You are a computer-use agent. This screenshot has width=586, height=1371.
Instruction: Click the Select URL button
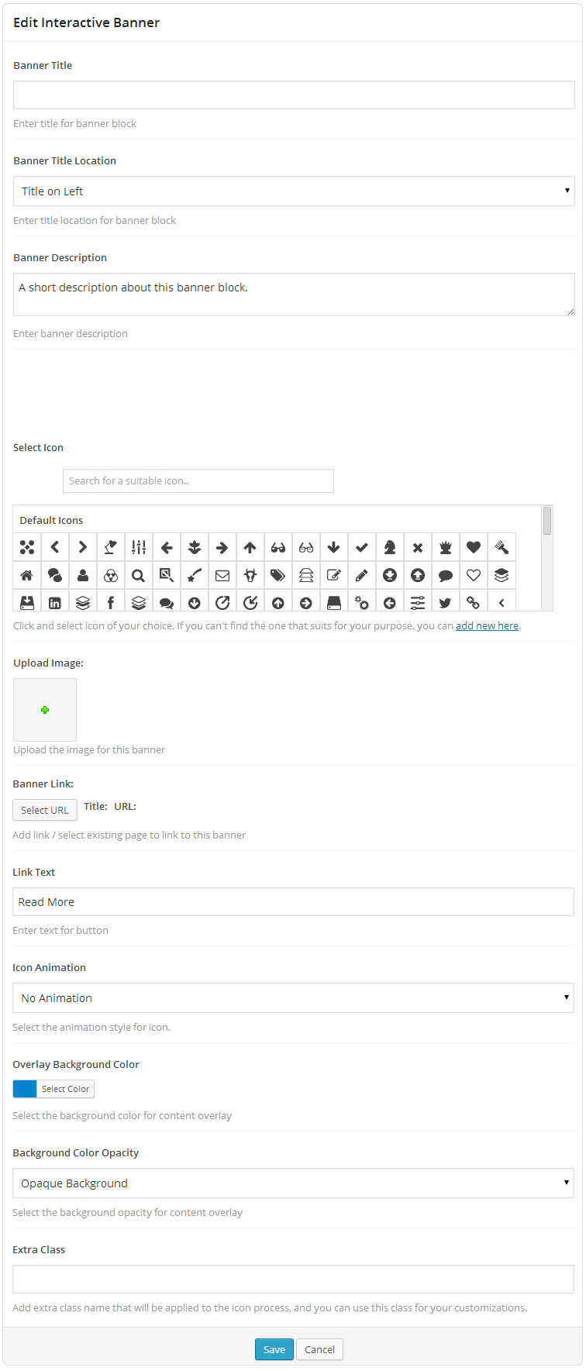pyautogui.click(x=45, y=810)
